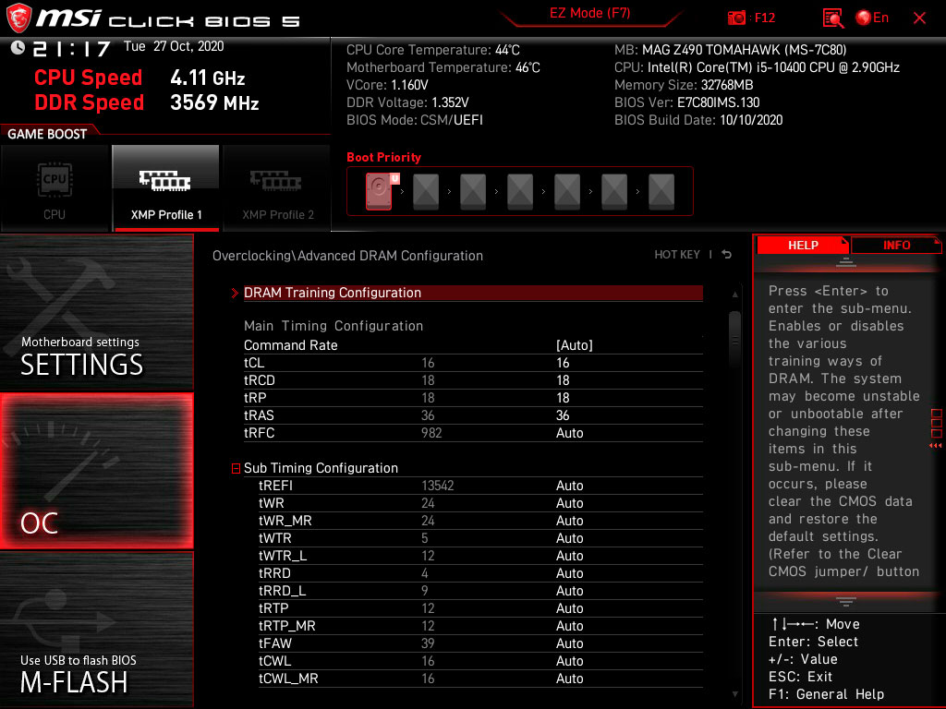946x709 pixels.
Task: Open DRAM Training Configuration sub-menu
Action: click(473, 293)
